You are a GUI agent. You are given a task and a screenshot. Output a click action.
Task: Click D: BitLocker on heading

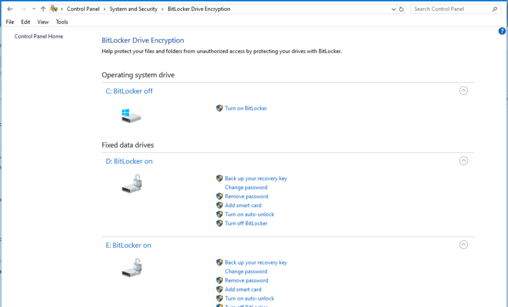(129, 161)
